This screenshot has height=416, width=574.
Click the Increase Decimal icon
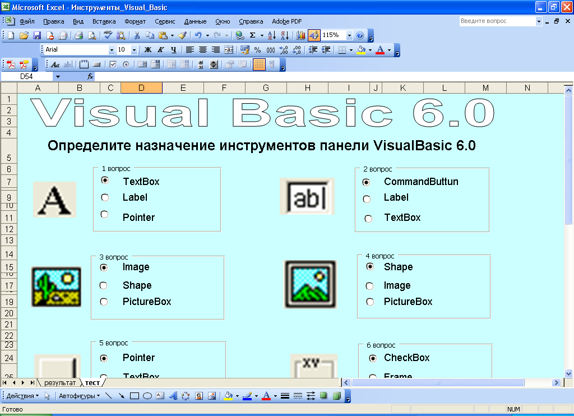284,50
